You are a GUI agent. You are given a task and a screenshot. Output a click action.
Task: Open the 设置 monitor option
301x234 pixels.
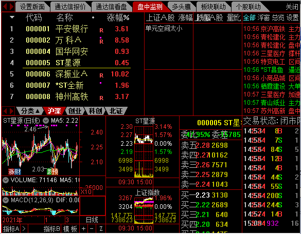pyautogui.click(x=292, y=18)
